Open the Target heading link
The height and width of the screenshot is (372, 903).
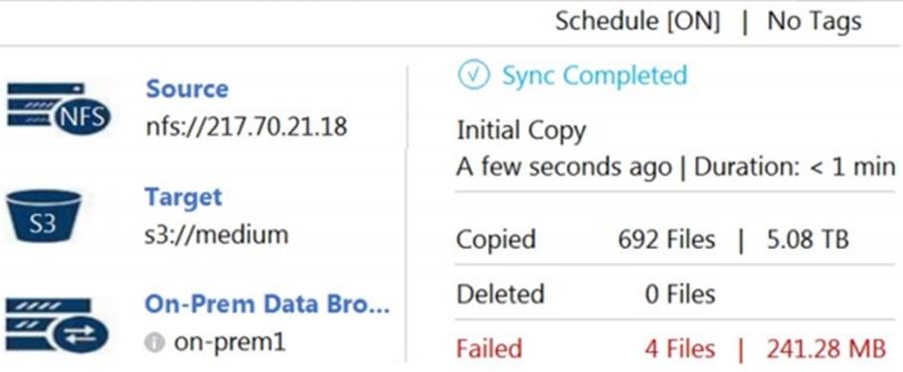(x=183, y=197)
